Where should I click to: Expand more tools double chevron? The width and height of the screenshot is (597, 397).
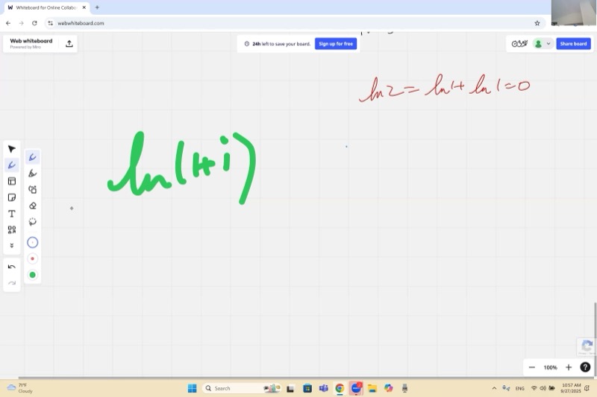[12, 246]
